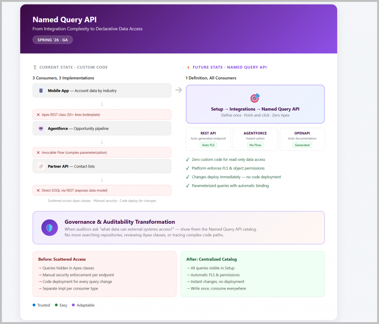Click the Setup Integrations Named Query API box

[255, 104]
